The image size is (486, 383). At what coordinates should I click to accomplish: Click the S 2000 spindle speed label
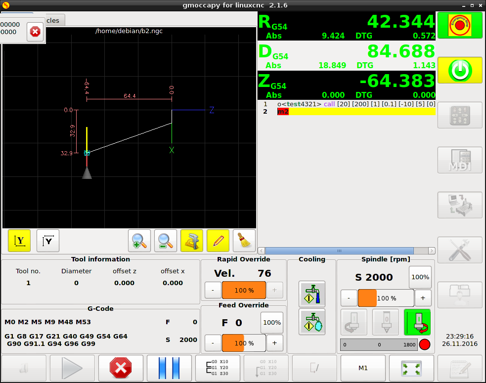(374, 277)
